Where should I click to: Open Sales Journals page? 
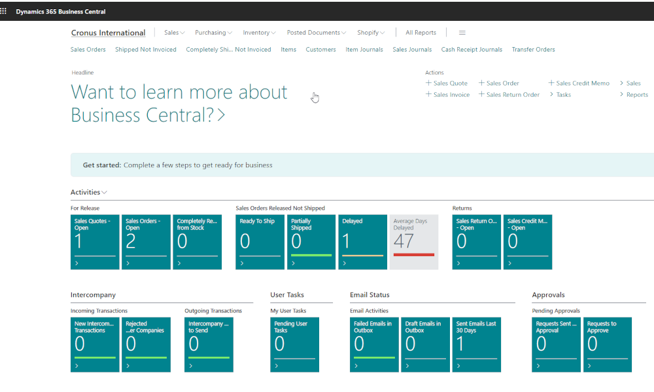(x=411, y=49)
